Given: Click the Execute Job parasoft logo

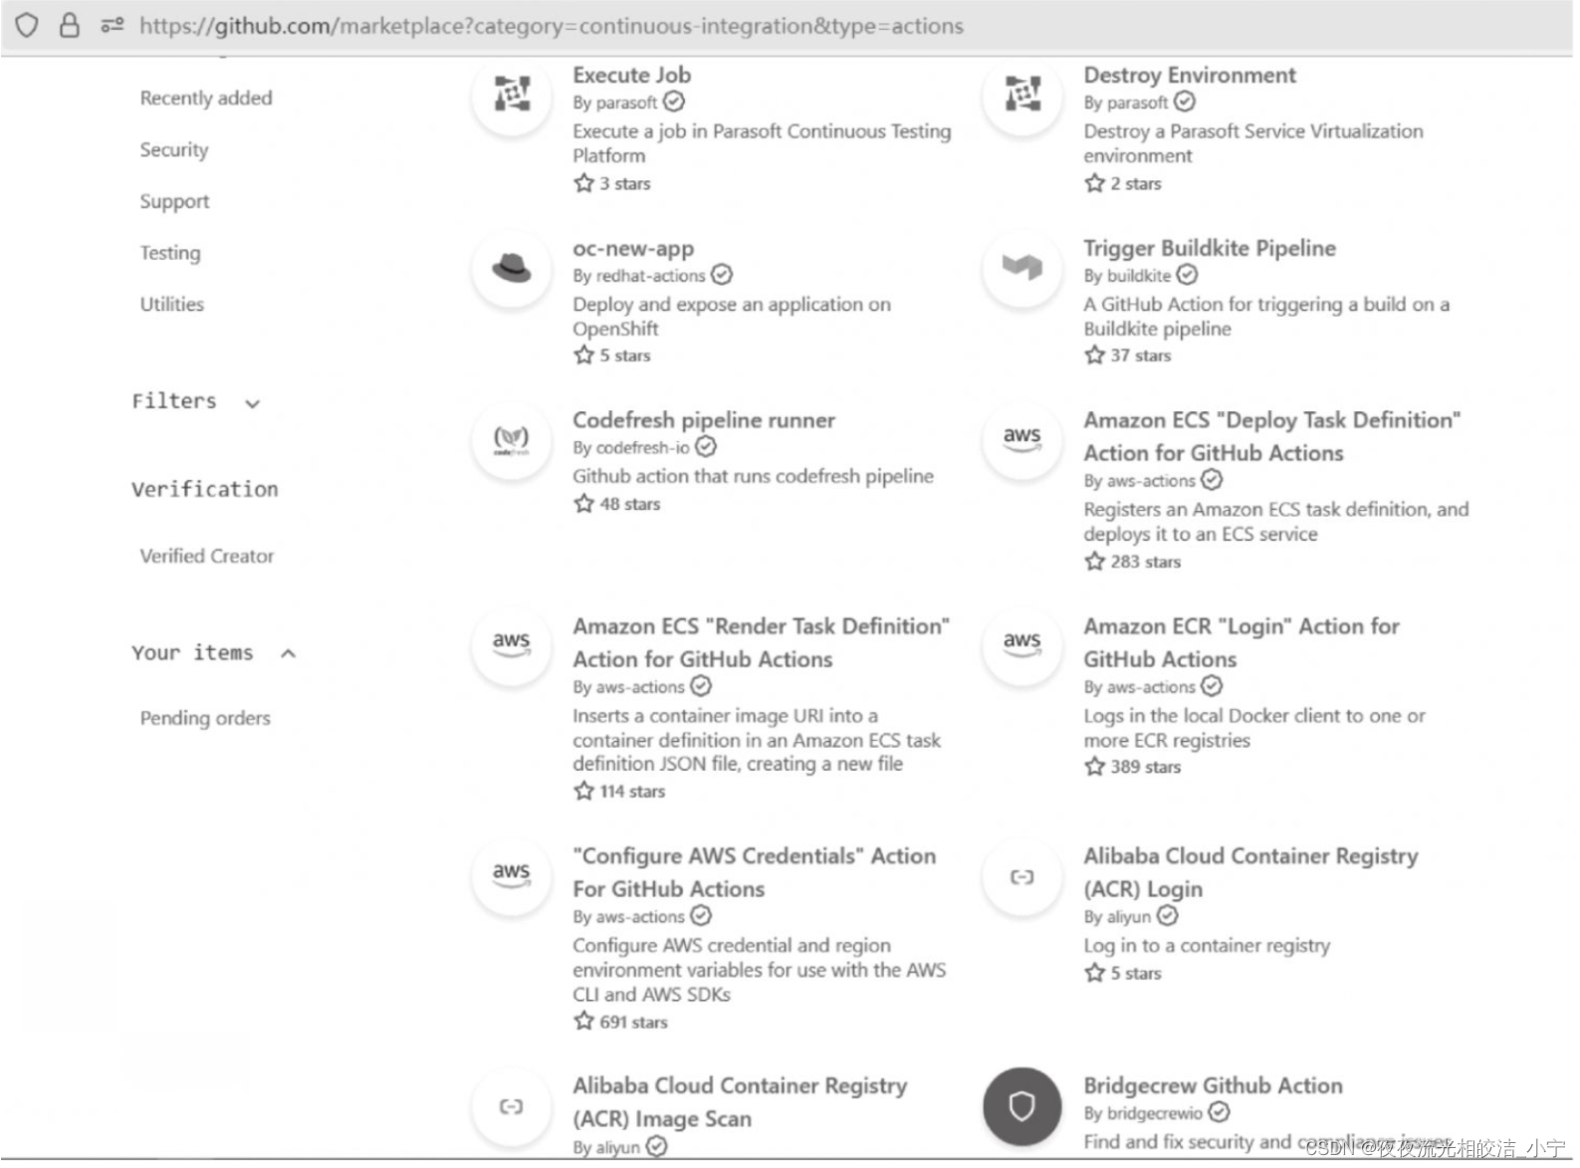Looking at the screenshot, I should [x=512, y=95].
